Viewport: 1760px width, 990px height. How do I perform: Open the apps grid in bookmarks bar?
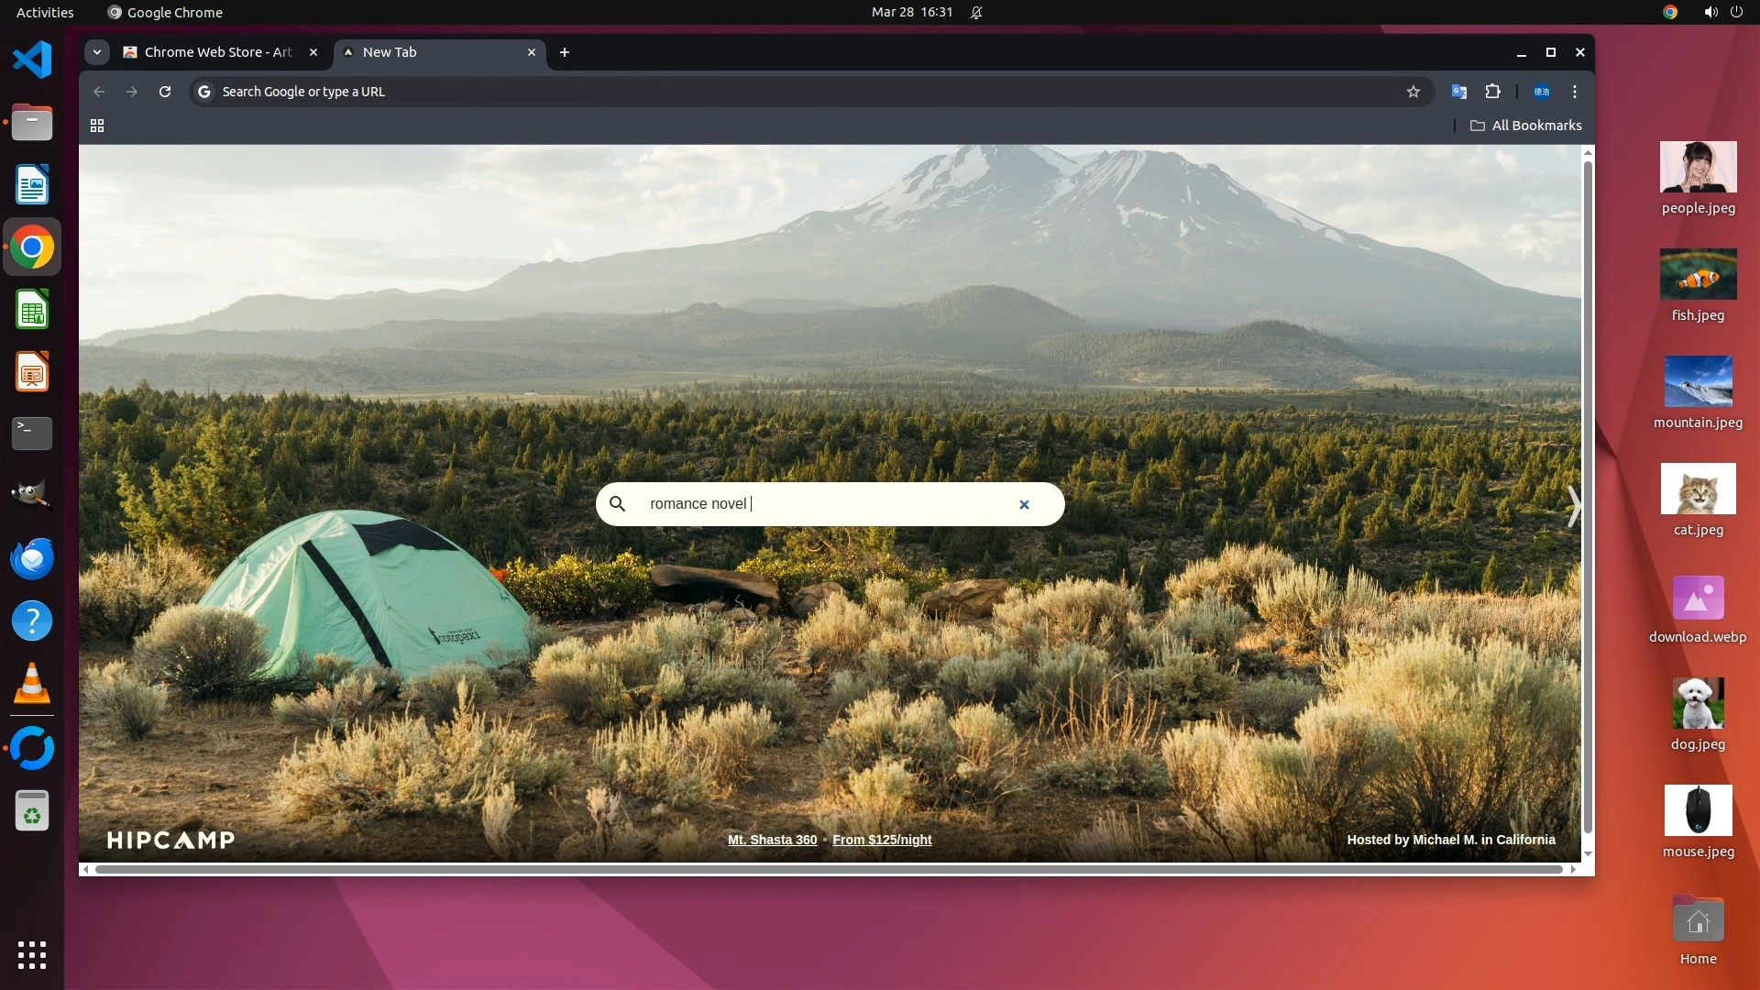(x=97, y=126)
